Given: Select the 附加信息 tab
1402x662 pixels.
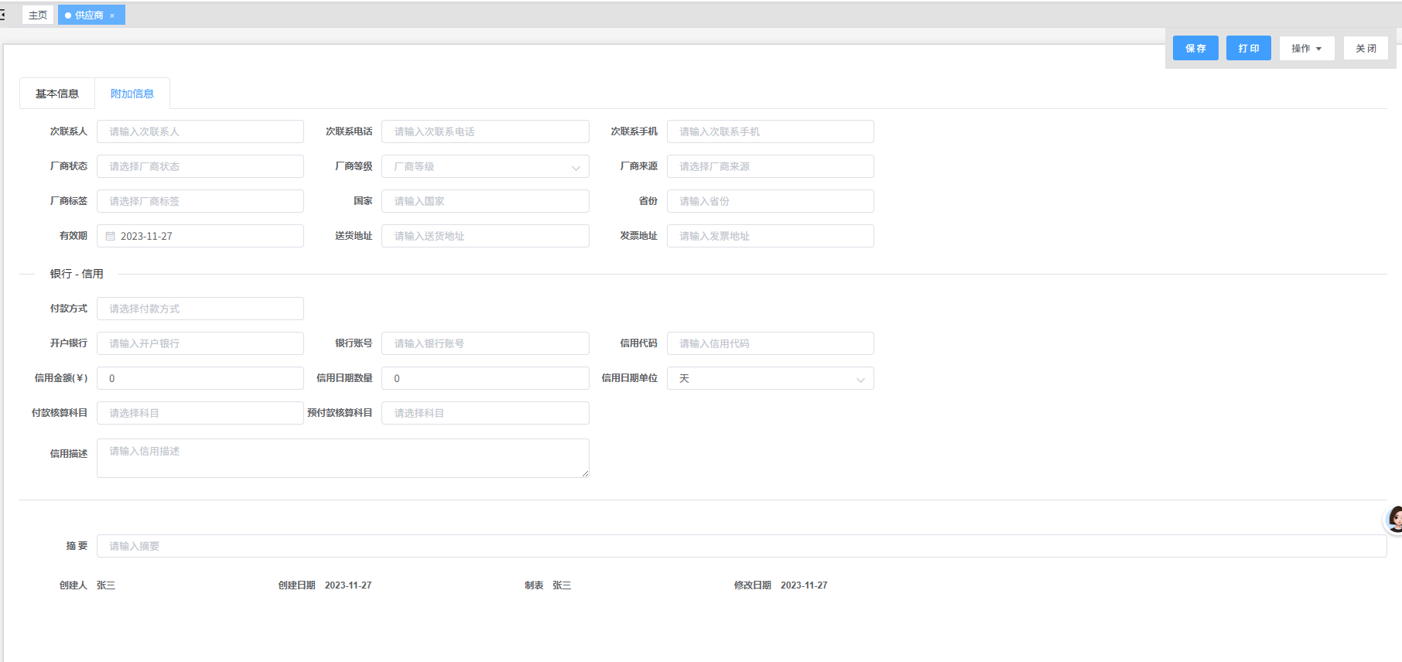Looking at the screenshot, I should pyautogui.click(x=132, y=94).
